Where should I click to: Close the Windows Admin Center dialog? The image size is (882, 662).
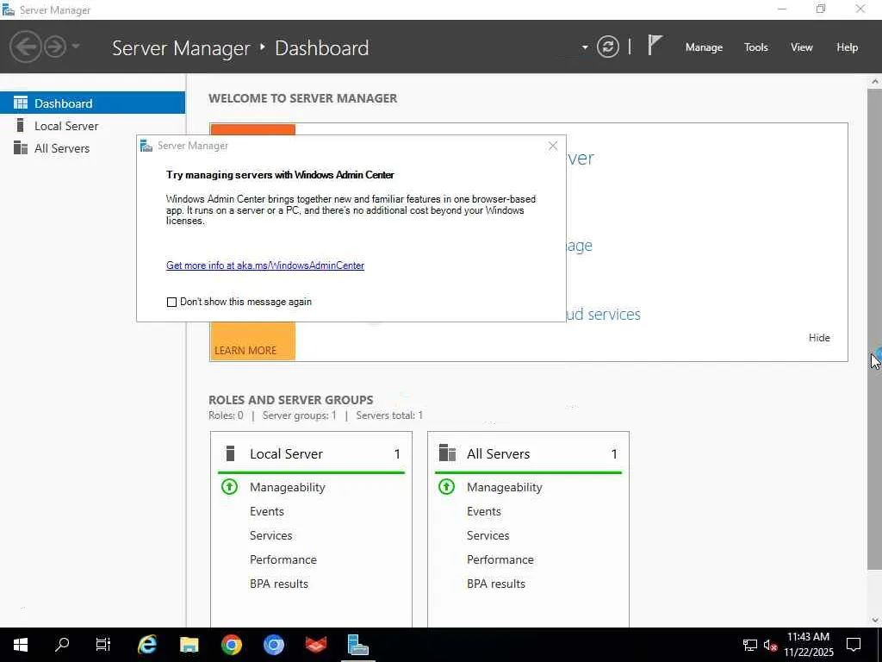(553, 146)
